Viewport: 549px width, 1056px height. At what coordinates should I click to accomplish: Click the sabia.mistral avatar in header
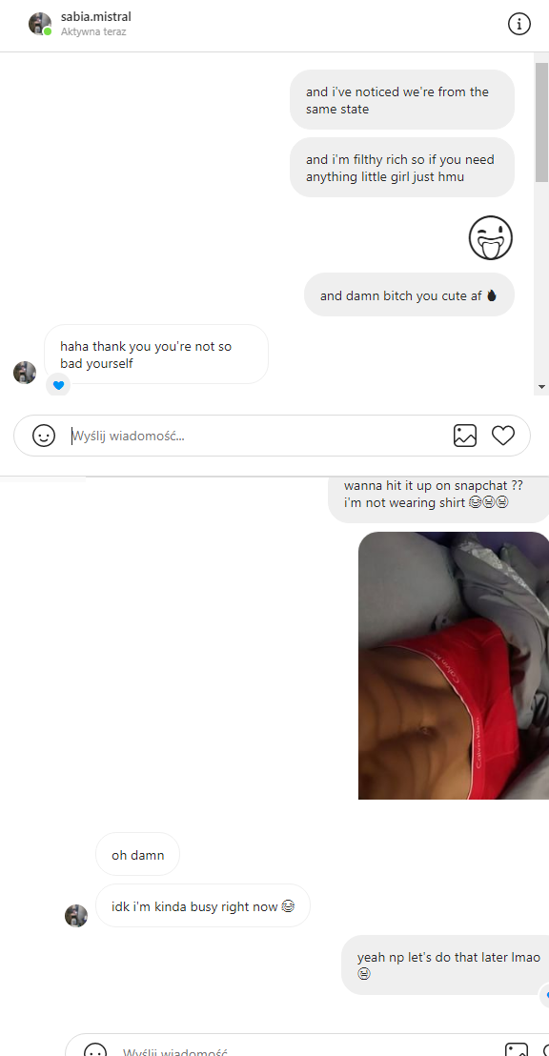click(x=40, y=24)
